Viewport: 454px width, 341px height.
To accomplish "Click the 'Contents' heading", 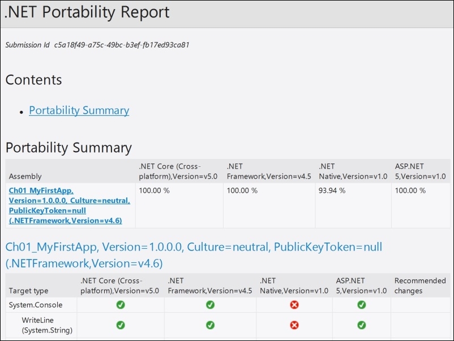I will pyautogui.click(x=33, y=80).
